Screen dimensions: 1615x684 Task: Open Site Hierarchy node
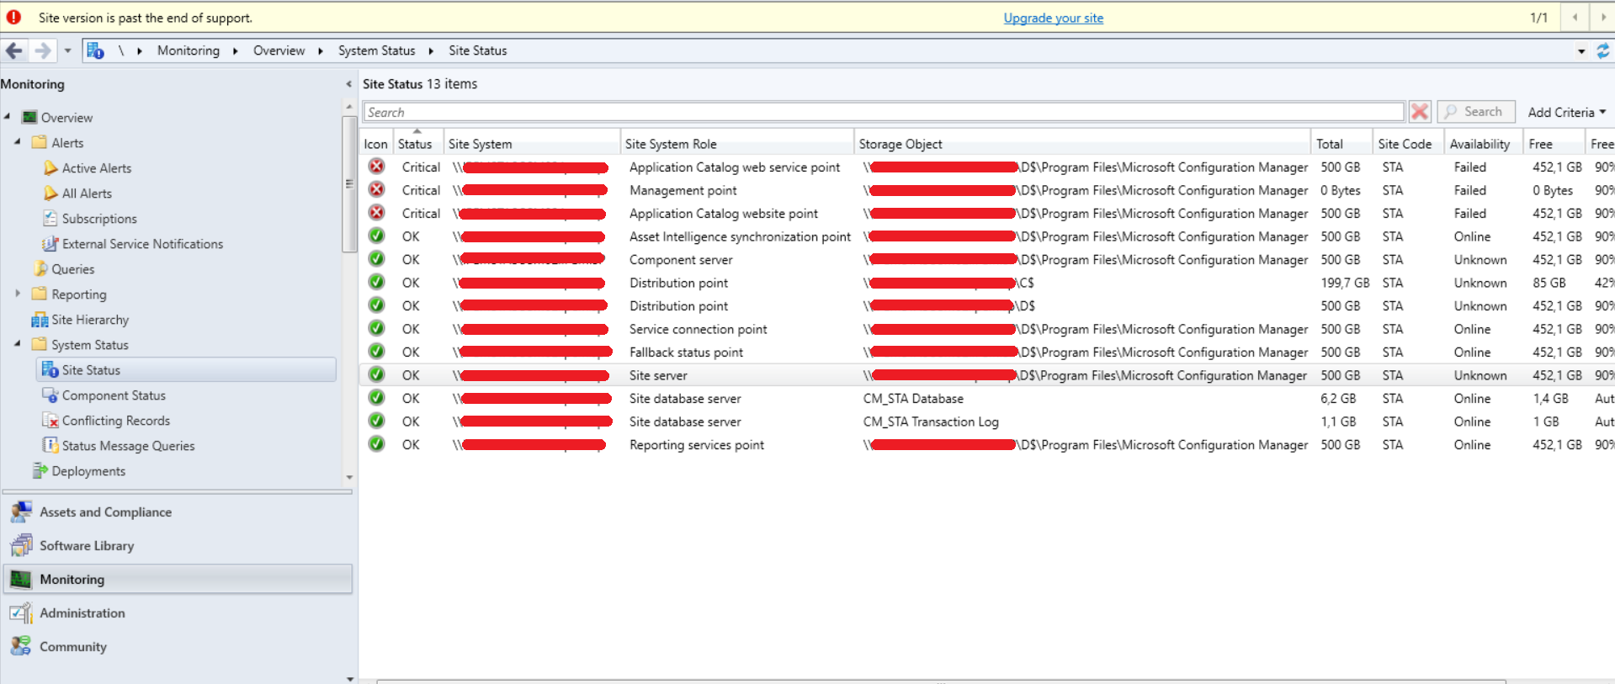[90, 320]
